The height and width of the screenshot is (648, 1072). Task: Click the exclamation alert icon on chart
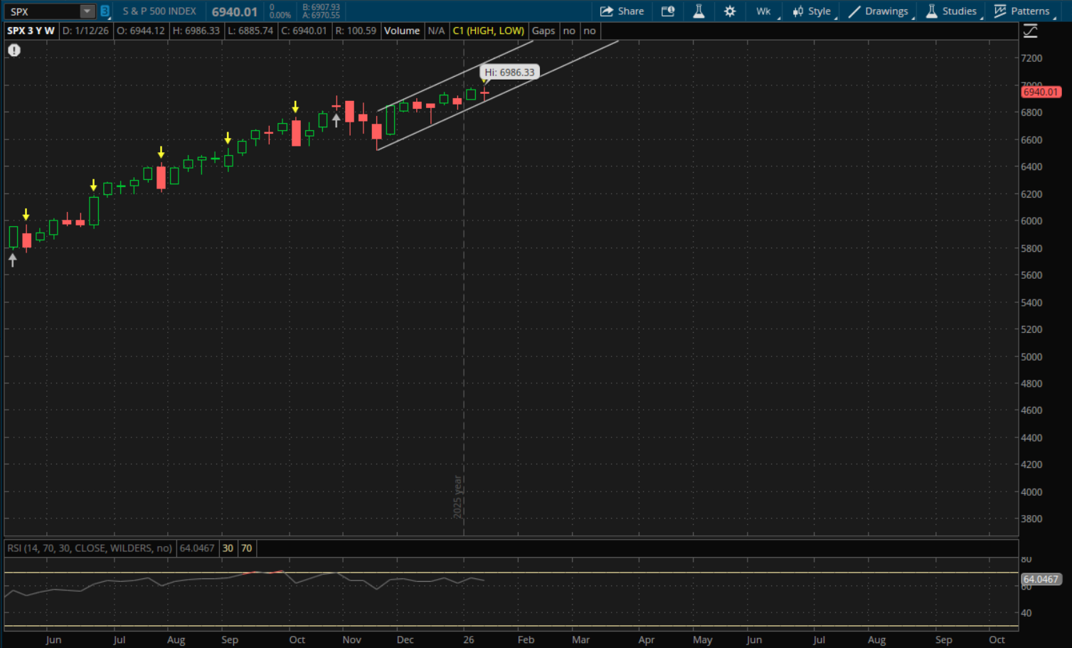tap(14, 51)
